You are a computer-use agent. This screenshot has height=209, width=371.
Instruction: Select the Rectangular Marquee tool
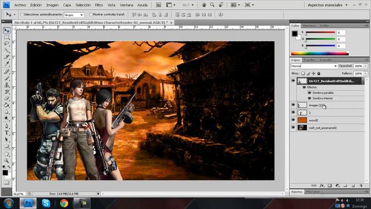pos(6,37)
